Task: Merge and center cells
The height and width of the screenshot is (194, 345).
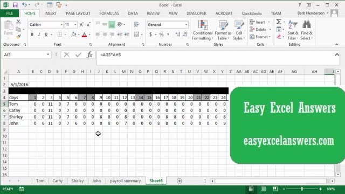Action: [x=136, y=34]
